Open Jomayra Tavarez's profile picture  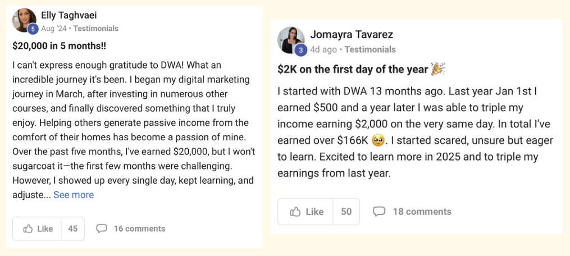tap(290, 39)
